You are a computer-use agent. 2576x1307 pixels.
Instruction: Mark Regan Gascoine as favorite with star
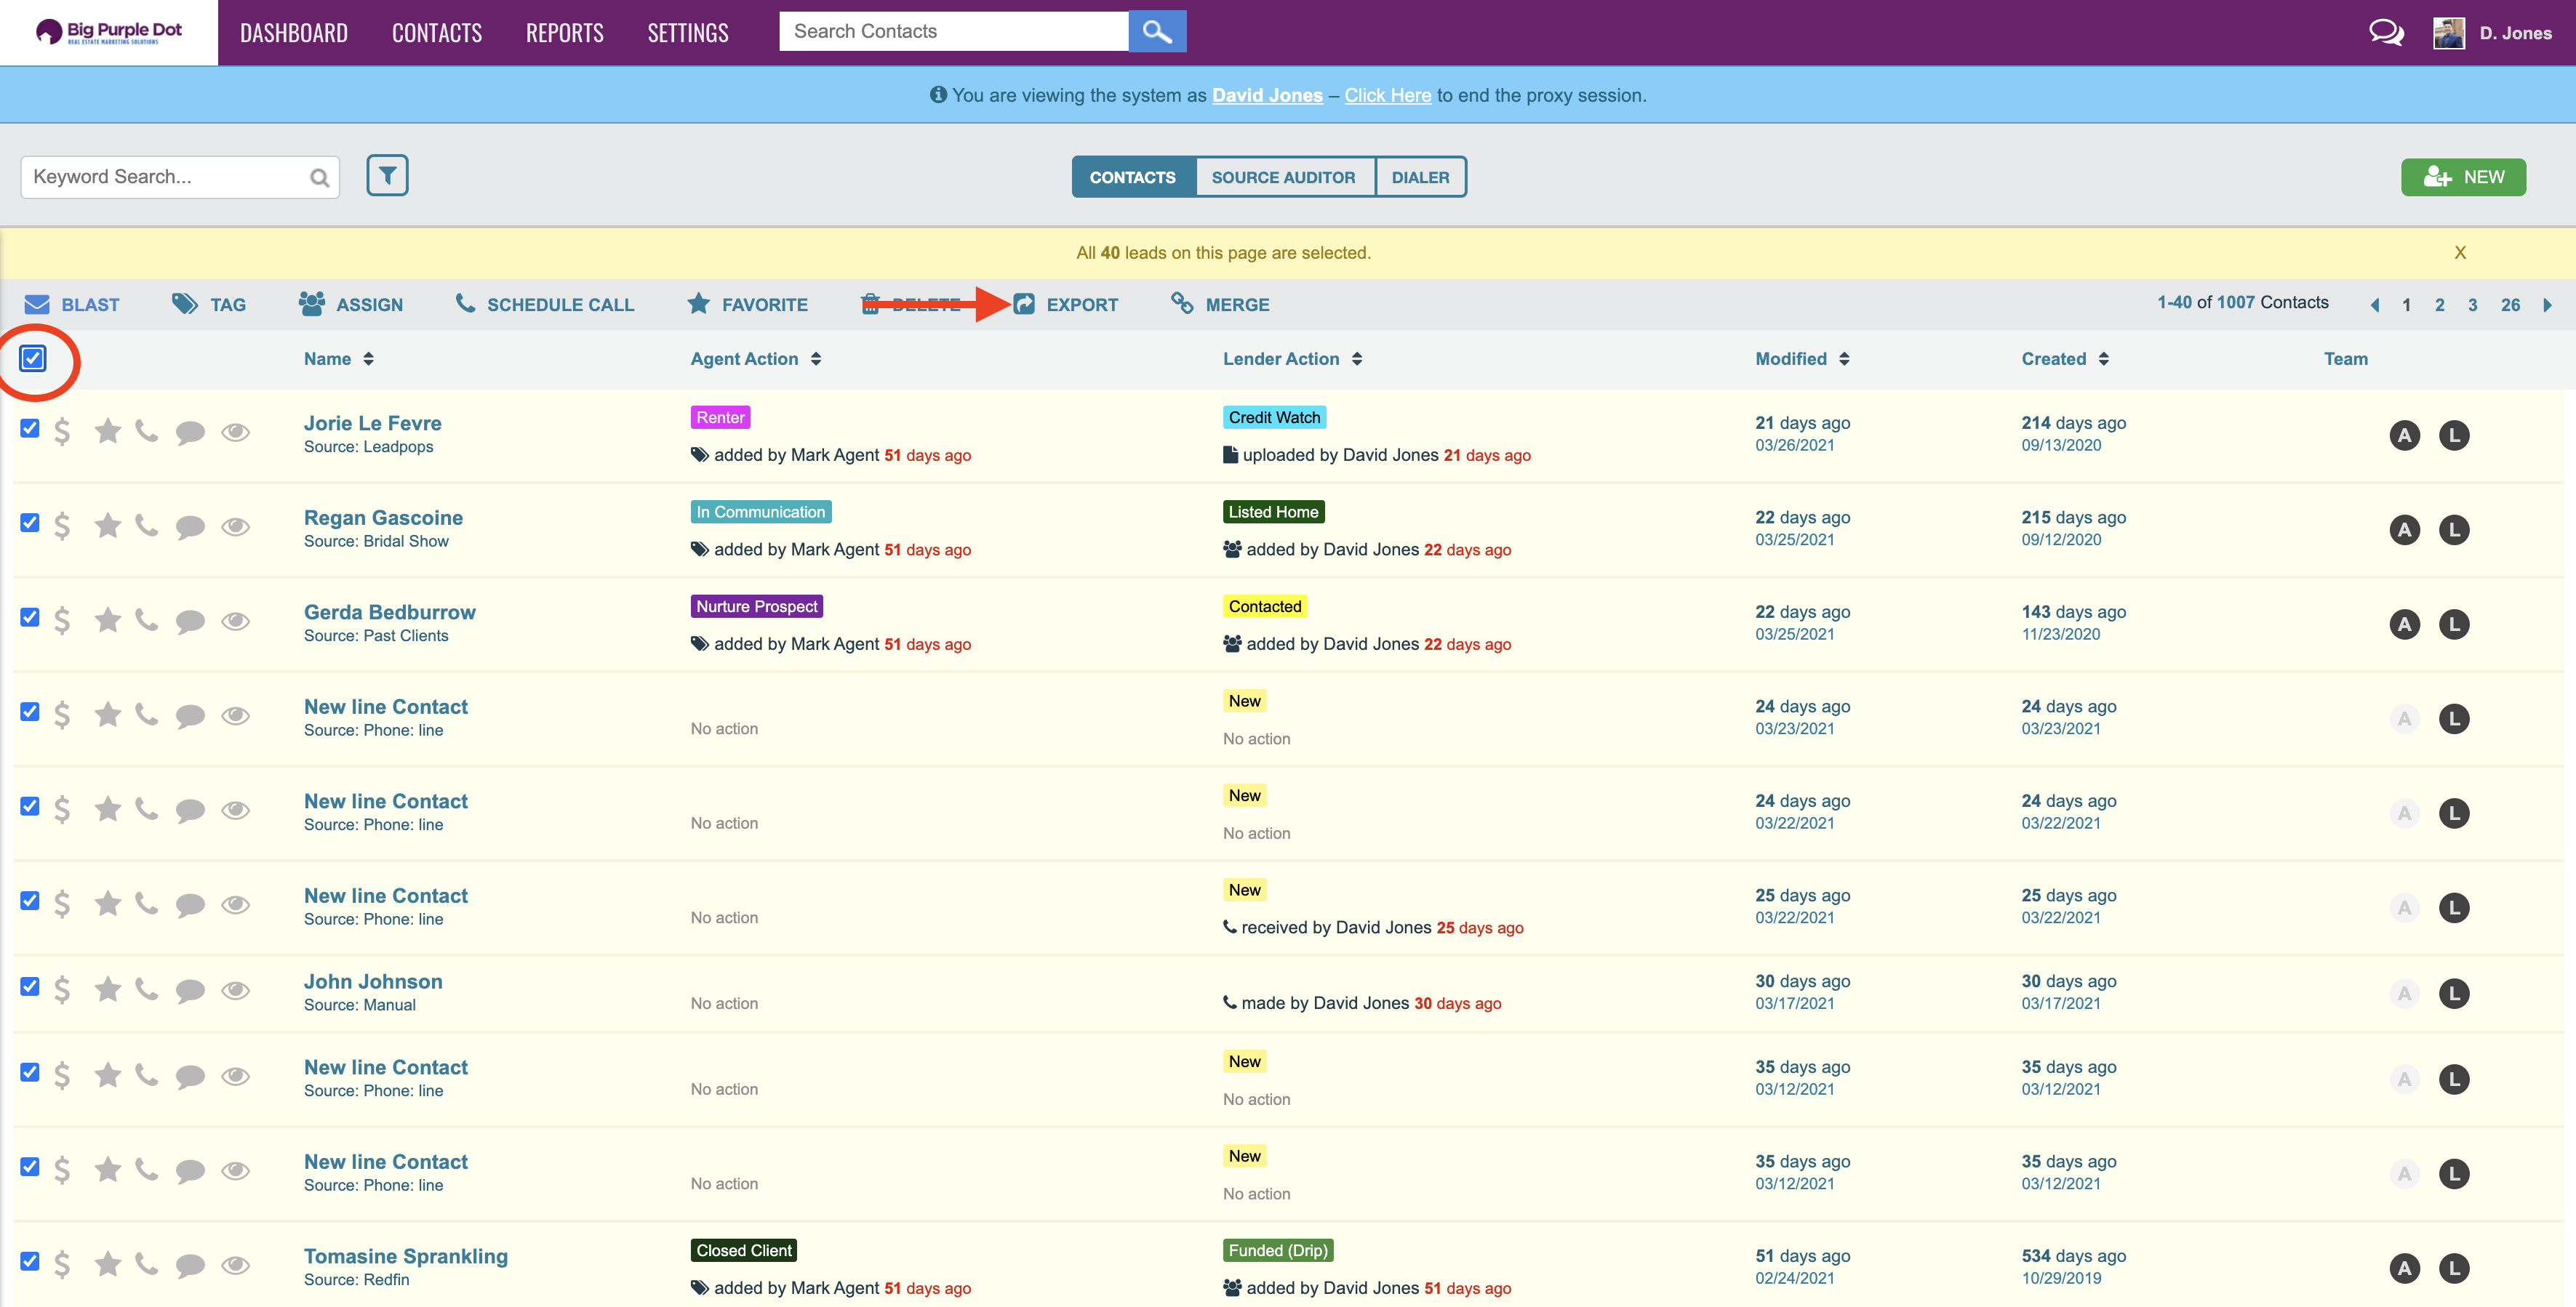[x=108, y=526]
